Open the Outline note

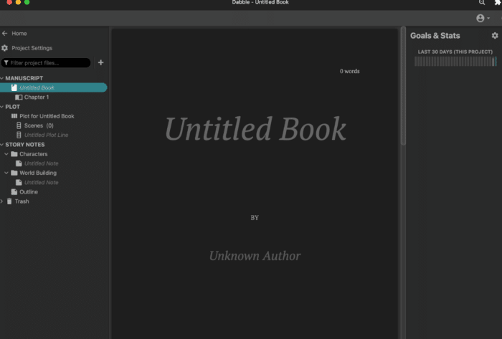coord(29,192)
